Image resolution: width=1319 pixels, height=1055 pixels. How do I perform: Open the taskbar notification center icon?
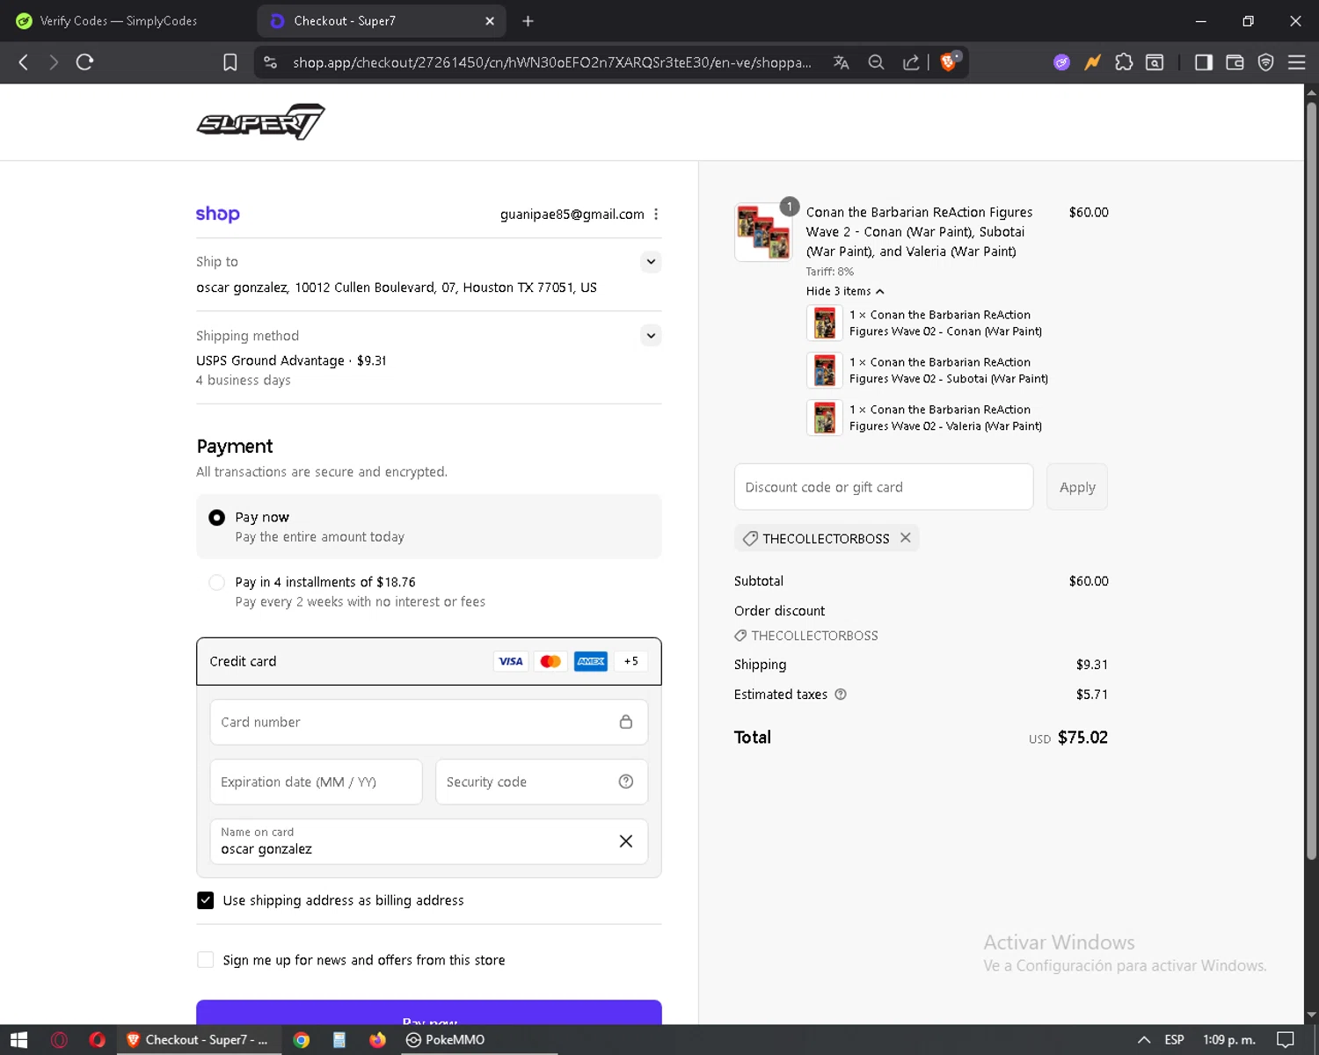(x=1286, y=1040)
